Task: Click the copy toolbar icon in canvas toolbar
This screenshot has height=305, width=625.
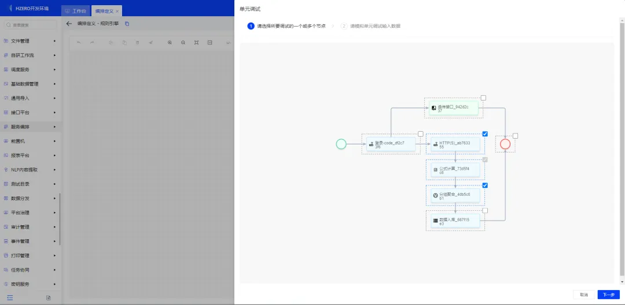Action: (111, 43)
